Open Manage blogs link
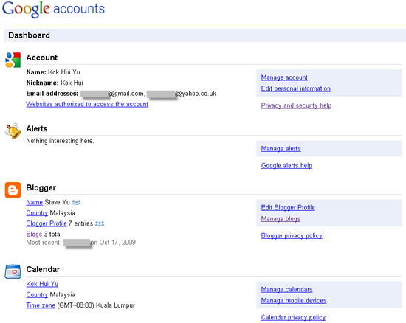 [x=281, y=219]
